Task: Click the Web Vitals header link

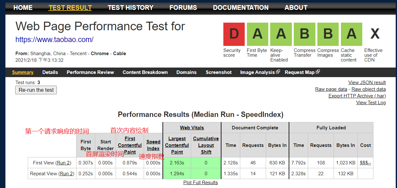Action: click(192, 128)
